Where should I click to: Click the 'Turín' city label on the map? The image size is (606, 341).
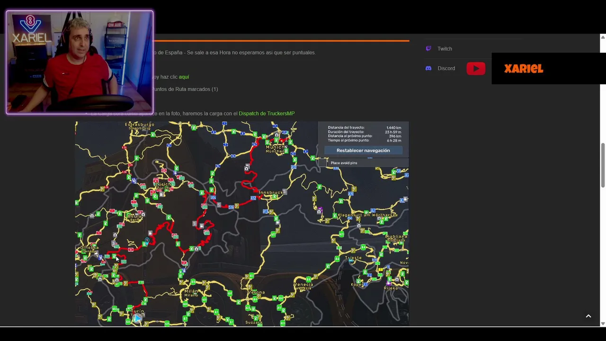(137, 312)
